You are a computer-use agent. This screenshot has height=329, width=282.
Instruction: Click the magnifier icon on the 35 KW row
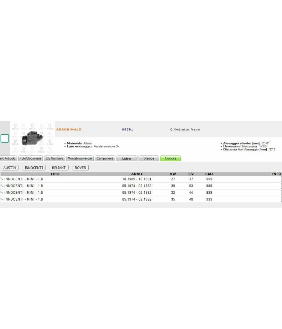point(2,199)
